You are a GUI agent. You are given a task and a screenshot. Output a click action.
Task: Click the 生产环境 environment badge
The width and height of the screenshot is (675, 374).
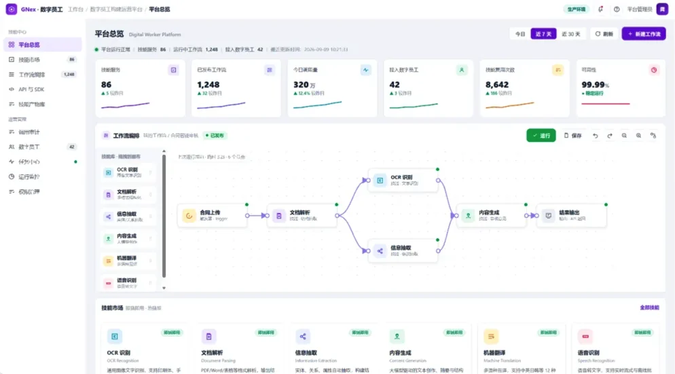[x=576, y=9]
